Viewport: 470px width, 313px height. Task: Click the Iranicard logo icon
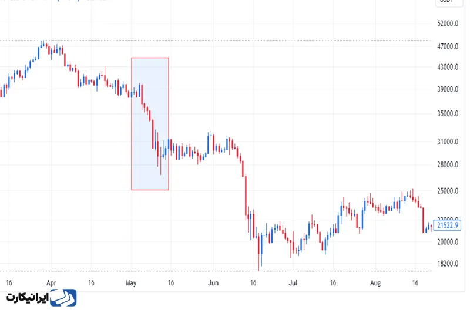[63, 298]
